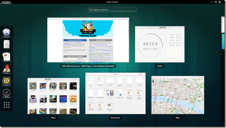Click the search icon in Music window
The width and height of the screenshot is (226, 128).
73,79
